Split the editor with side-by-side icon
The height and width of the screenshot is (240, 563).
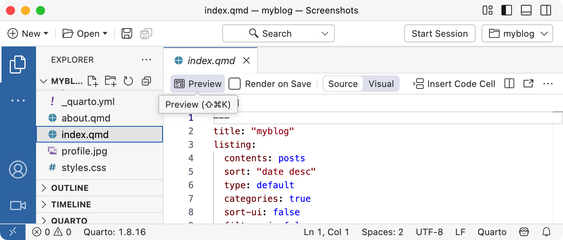(x=509, y=84)
